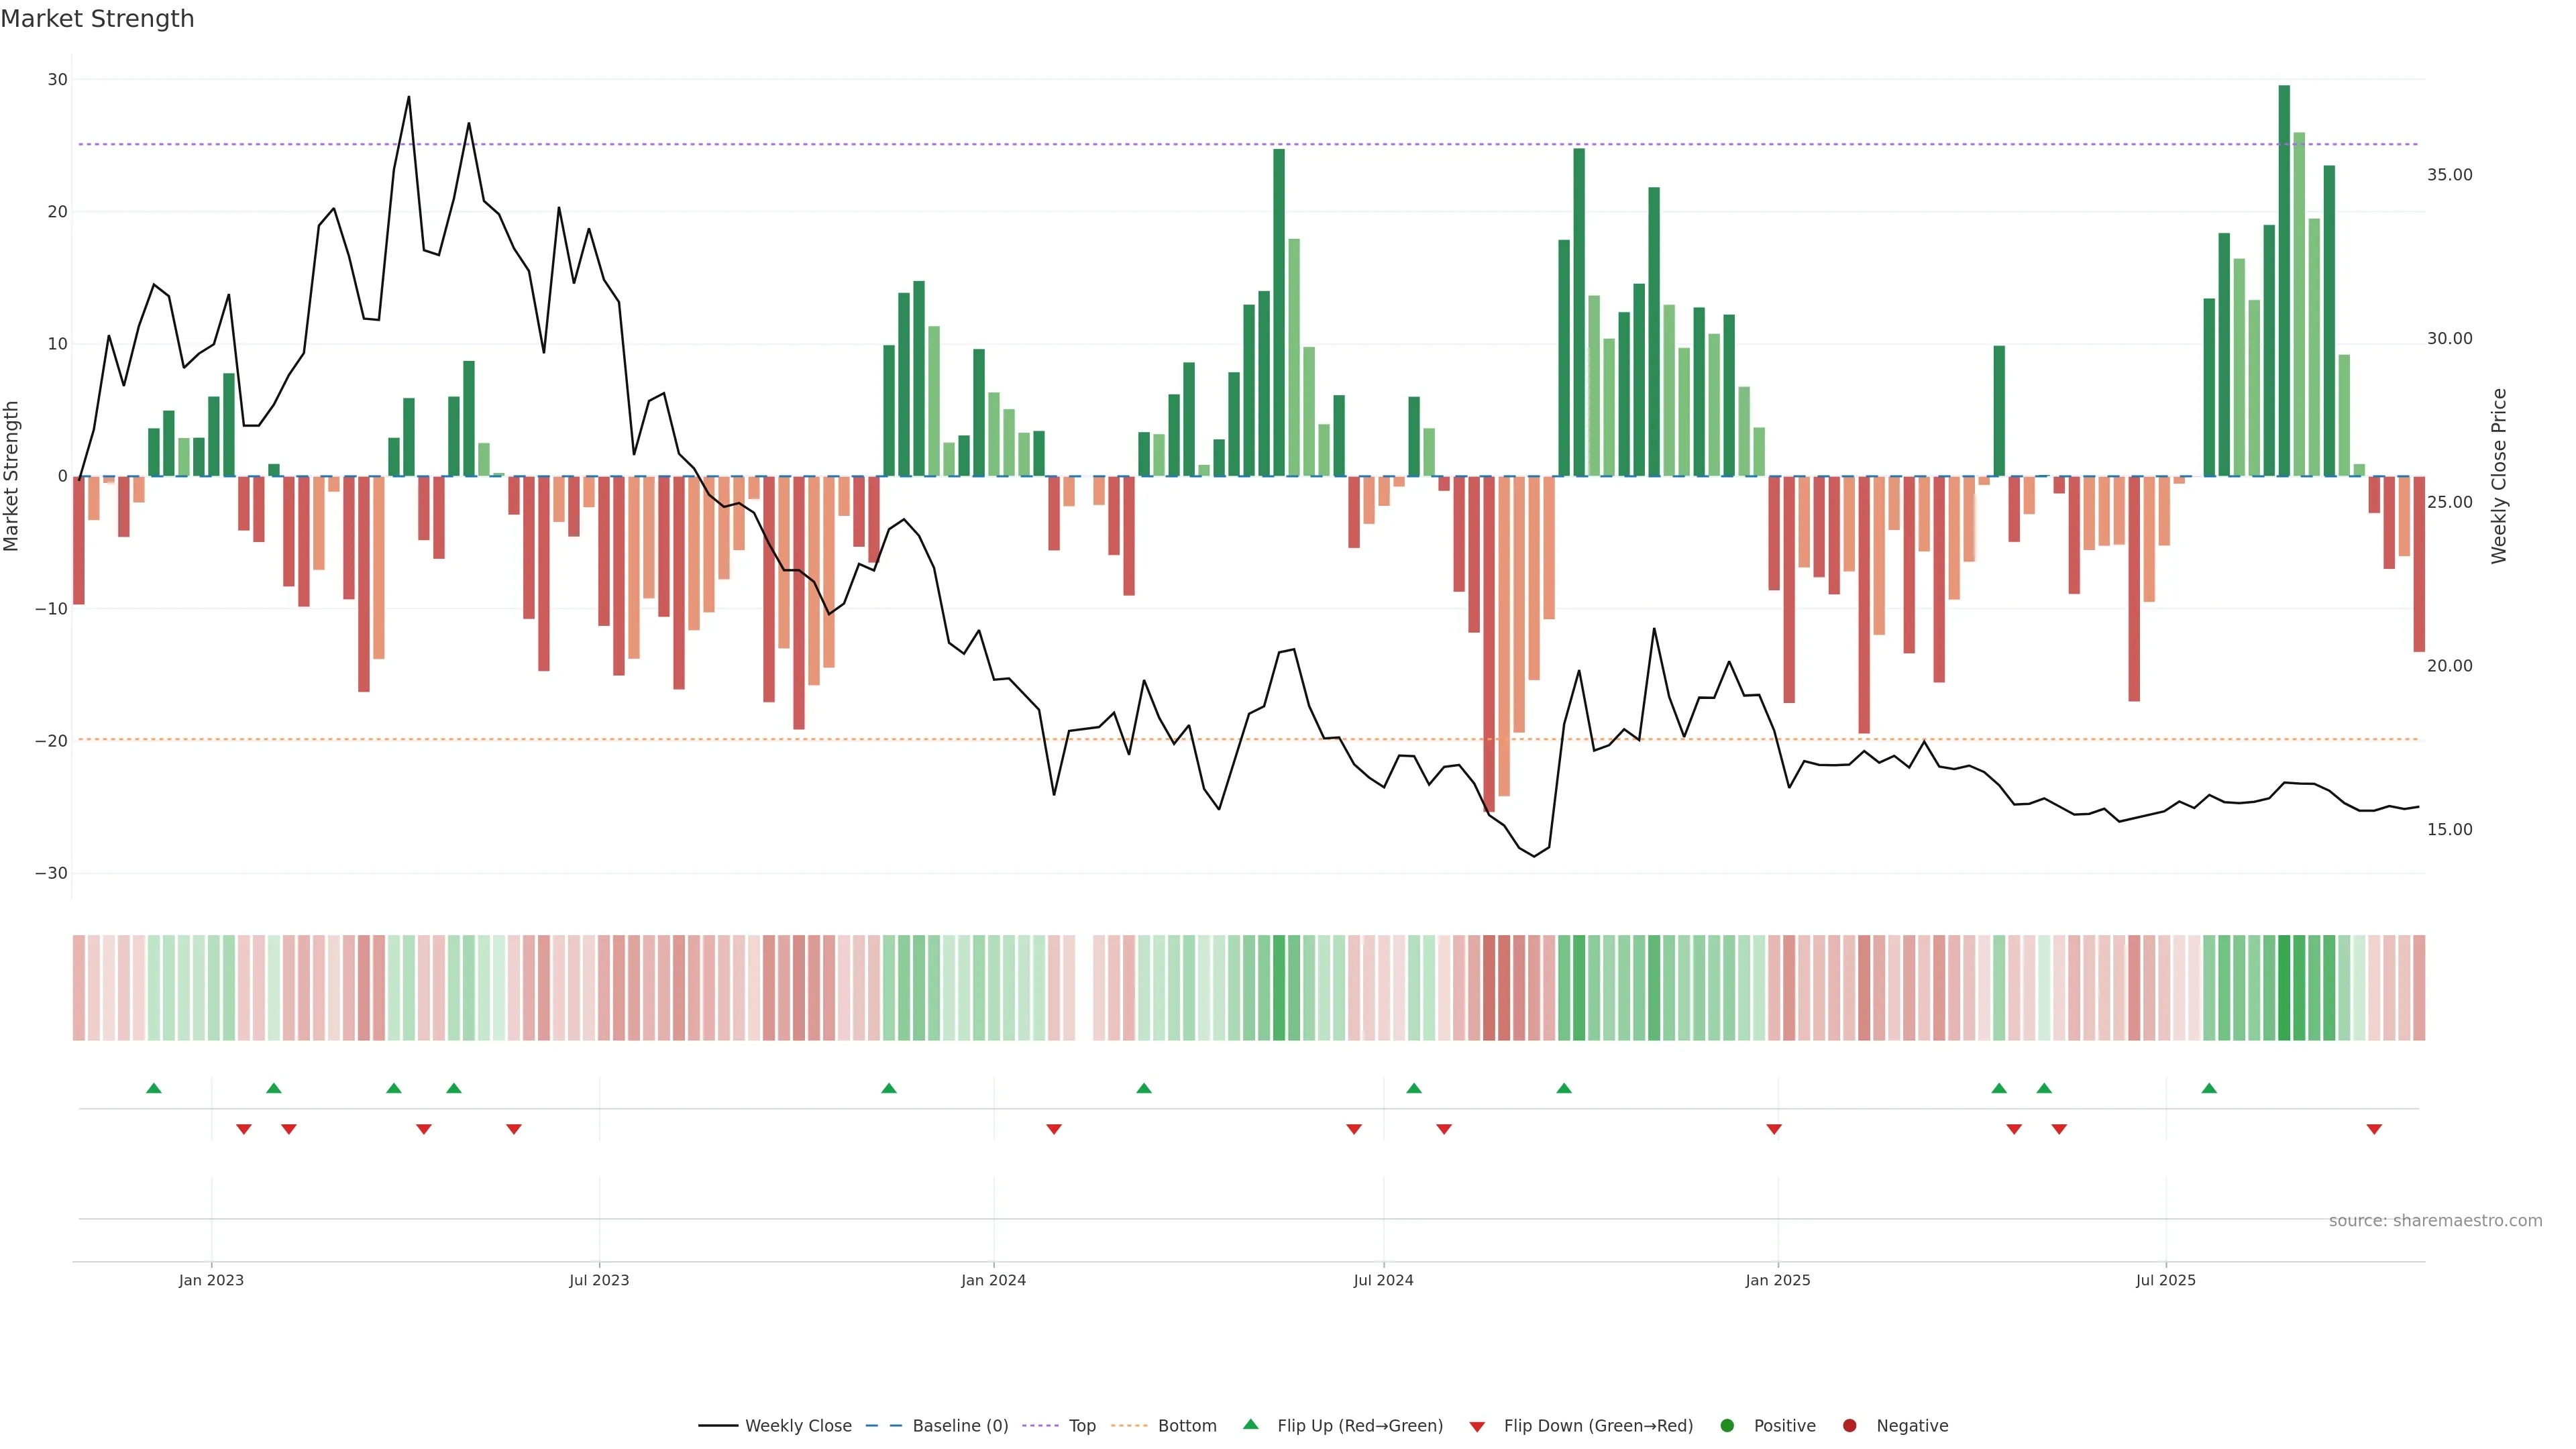Click the leftmost red flip-down triangle marker
Image resolution: width=2576 pixels, height=1449 pixels.
[x=243, y=1129]
